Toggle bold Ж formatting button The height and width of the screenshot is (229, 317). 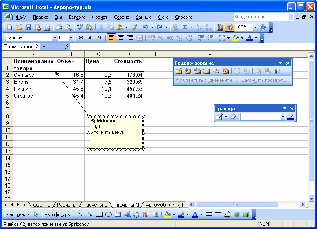pyautogui.click(x=81, y=38)
